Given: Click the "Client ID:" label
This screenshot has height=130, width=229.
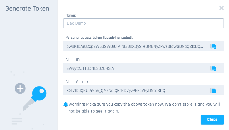Looking at the screenshot, I should tap(73, 60).
